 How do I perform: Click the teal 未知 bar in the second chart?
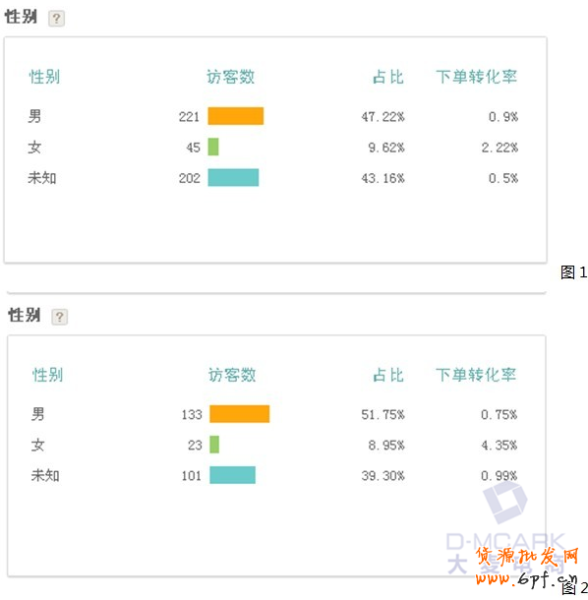tap(233, 475)
